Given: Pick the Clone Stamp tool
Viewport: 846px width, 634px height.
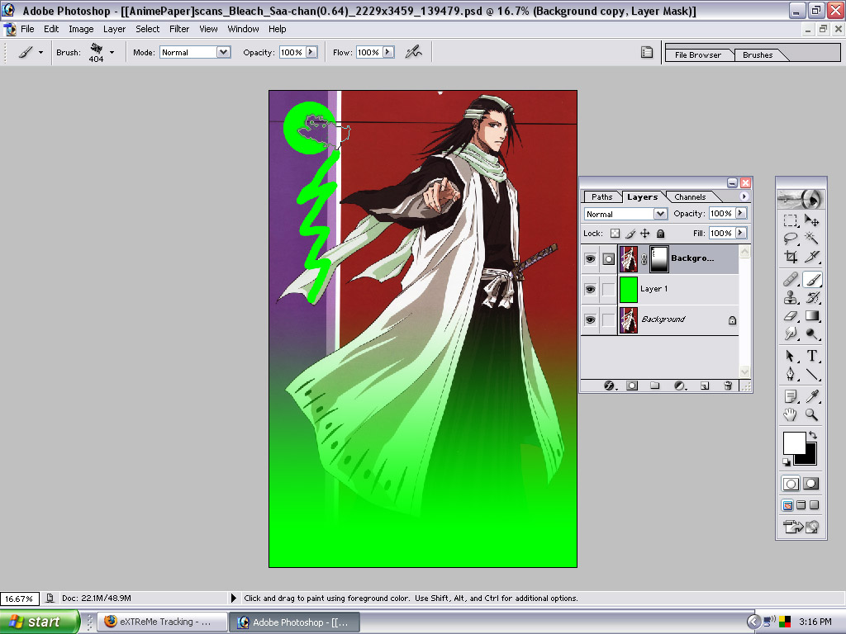Looking at the screenshot, I should [x=791, y=297].
